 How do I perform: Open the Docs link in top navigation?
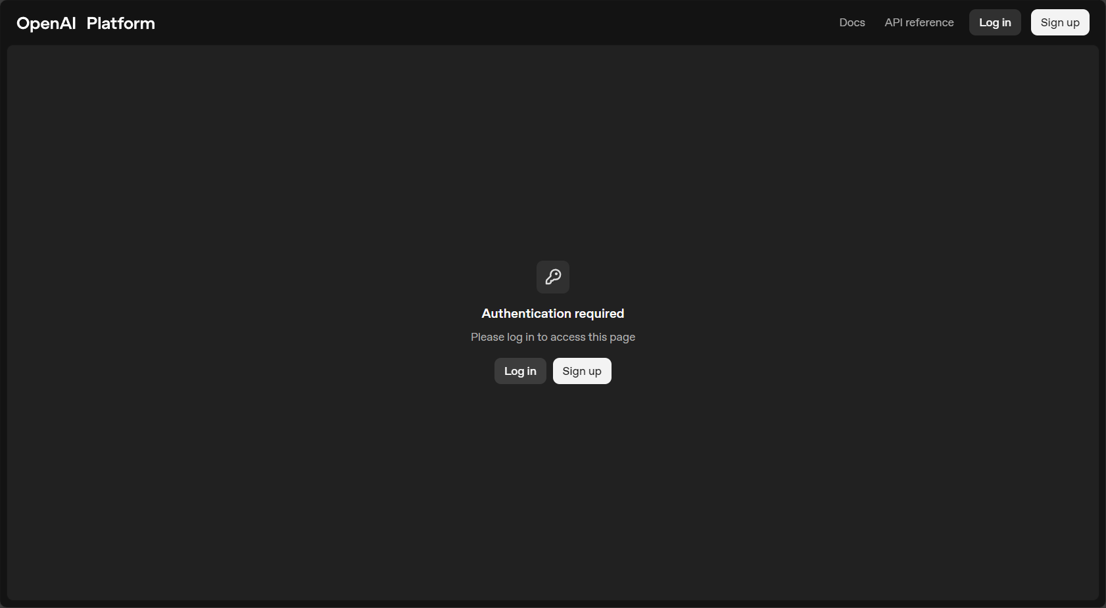852,22
